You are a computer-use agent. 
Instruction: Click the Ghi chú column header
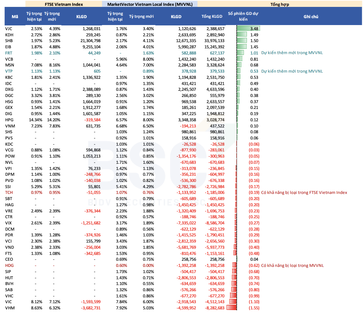(311, 16)
